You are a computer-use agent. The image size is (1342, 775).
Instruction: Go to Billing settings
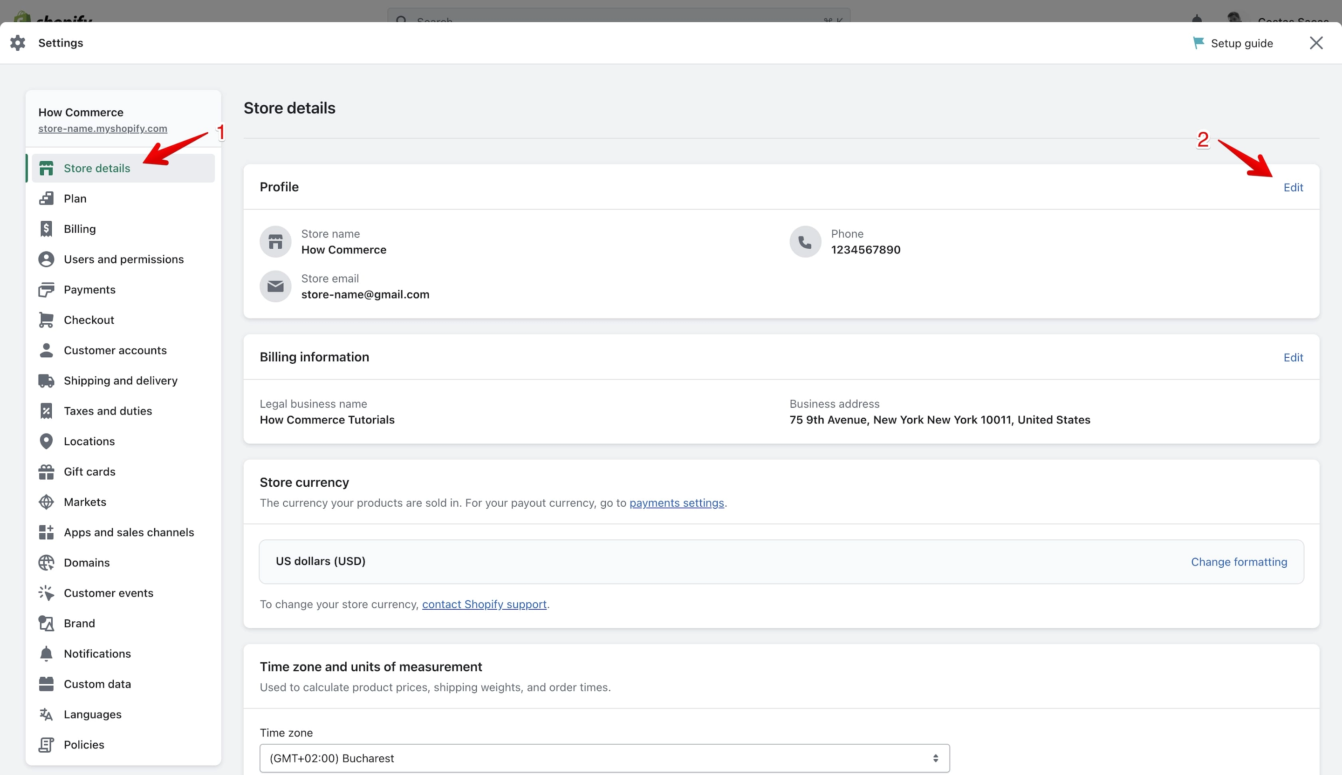pos(123,229)
